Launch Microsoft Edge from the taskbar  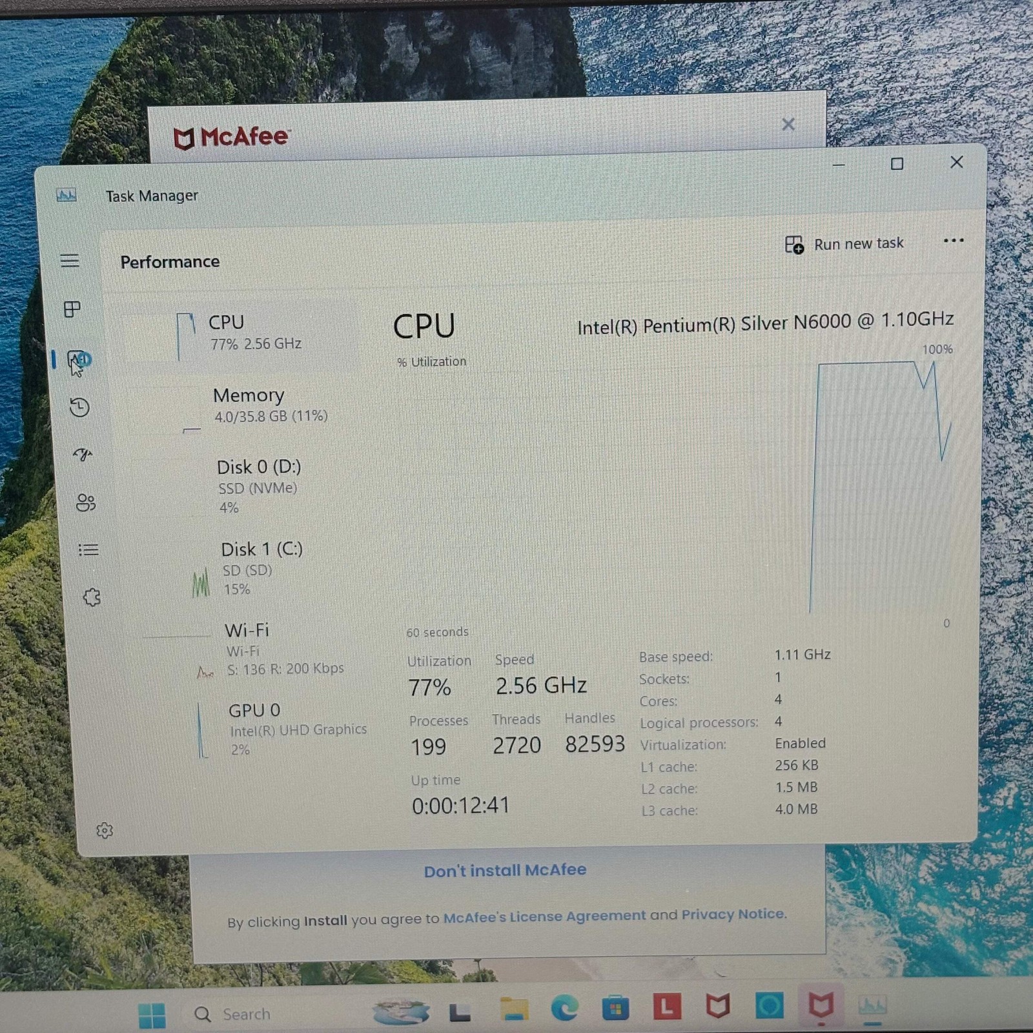point(565,1008)
